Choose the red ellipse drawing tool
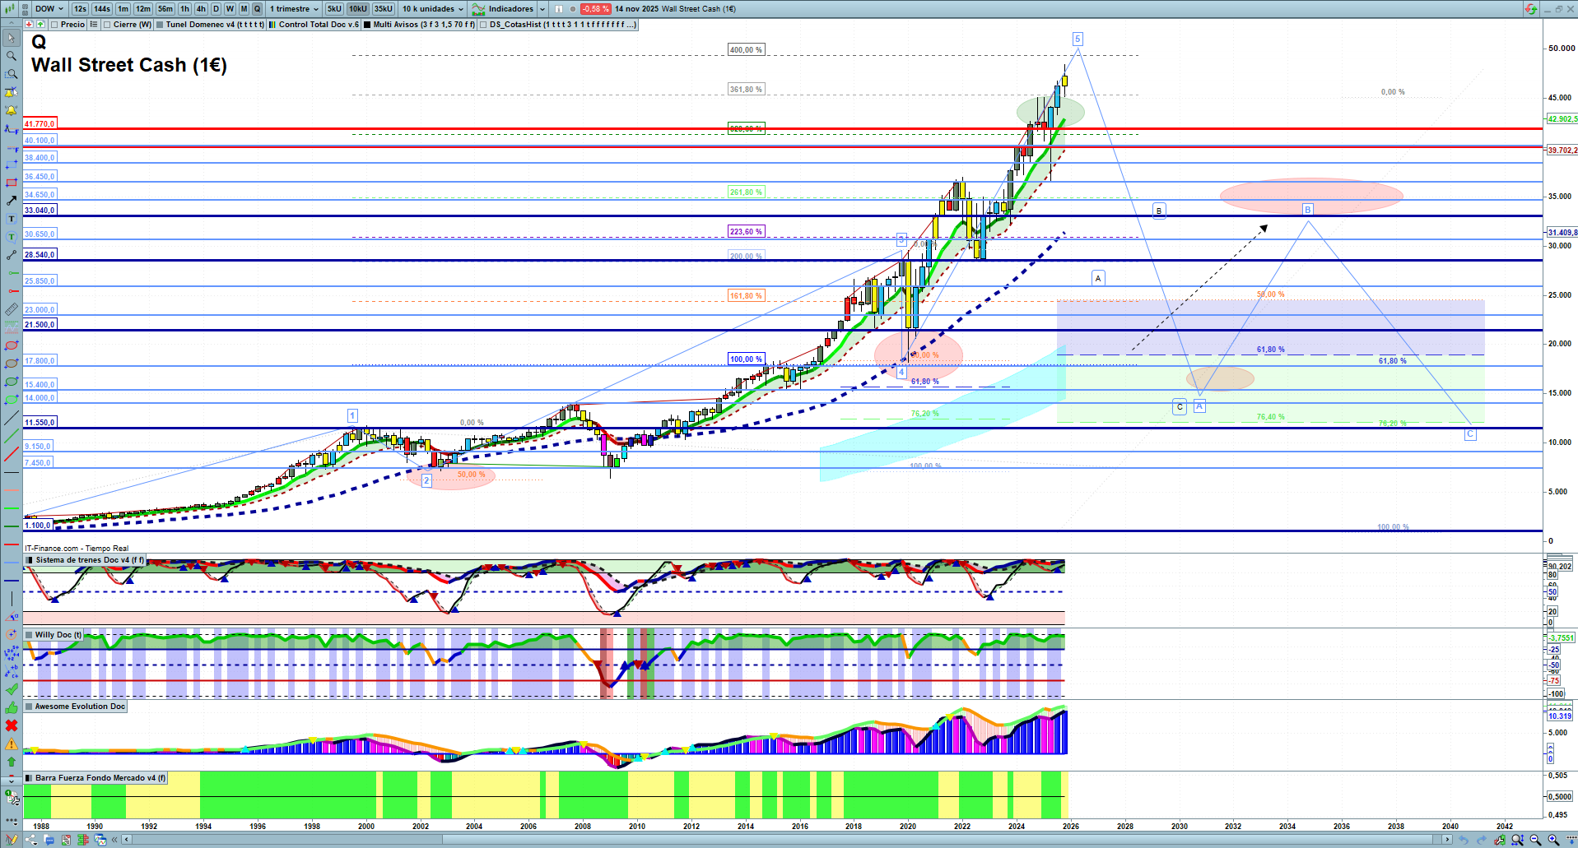Image resolution: width=1578 pixels, height=848 pixels. click(x=12, y=345)
